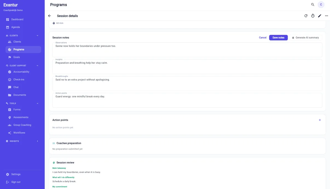Viewport: 330px width, 189px height.
Task: Click the Sign out label
Action: coord(16,182)
